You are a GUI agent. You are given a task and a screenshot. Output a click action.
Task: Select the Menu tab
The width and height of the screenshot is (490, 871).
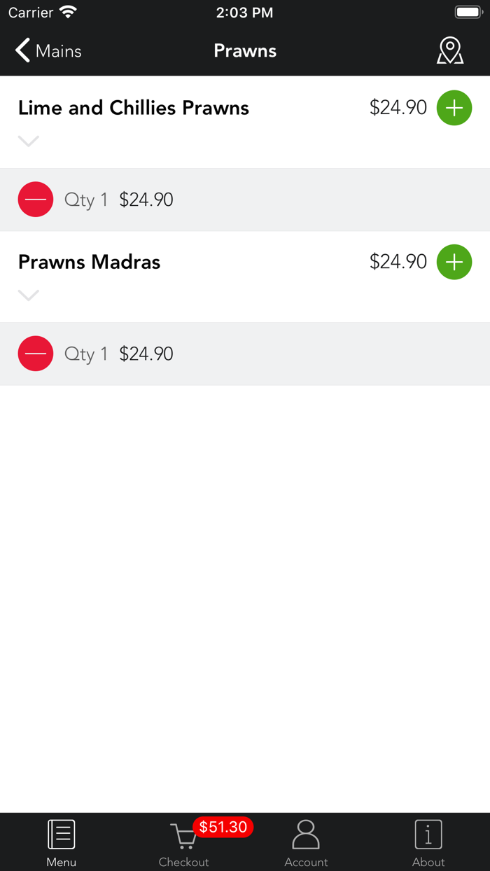pos(62,843)
